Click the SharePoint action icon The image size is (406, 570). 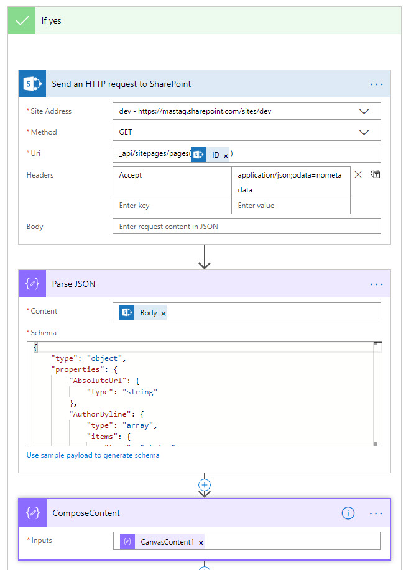(x=32, y=84)
